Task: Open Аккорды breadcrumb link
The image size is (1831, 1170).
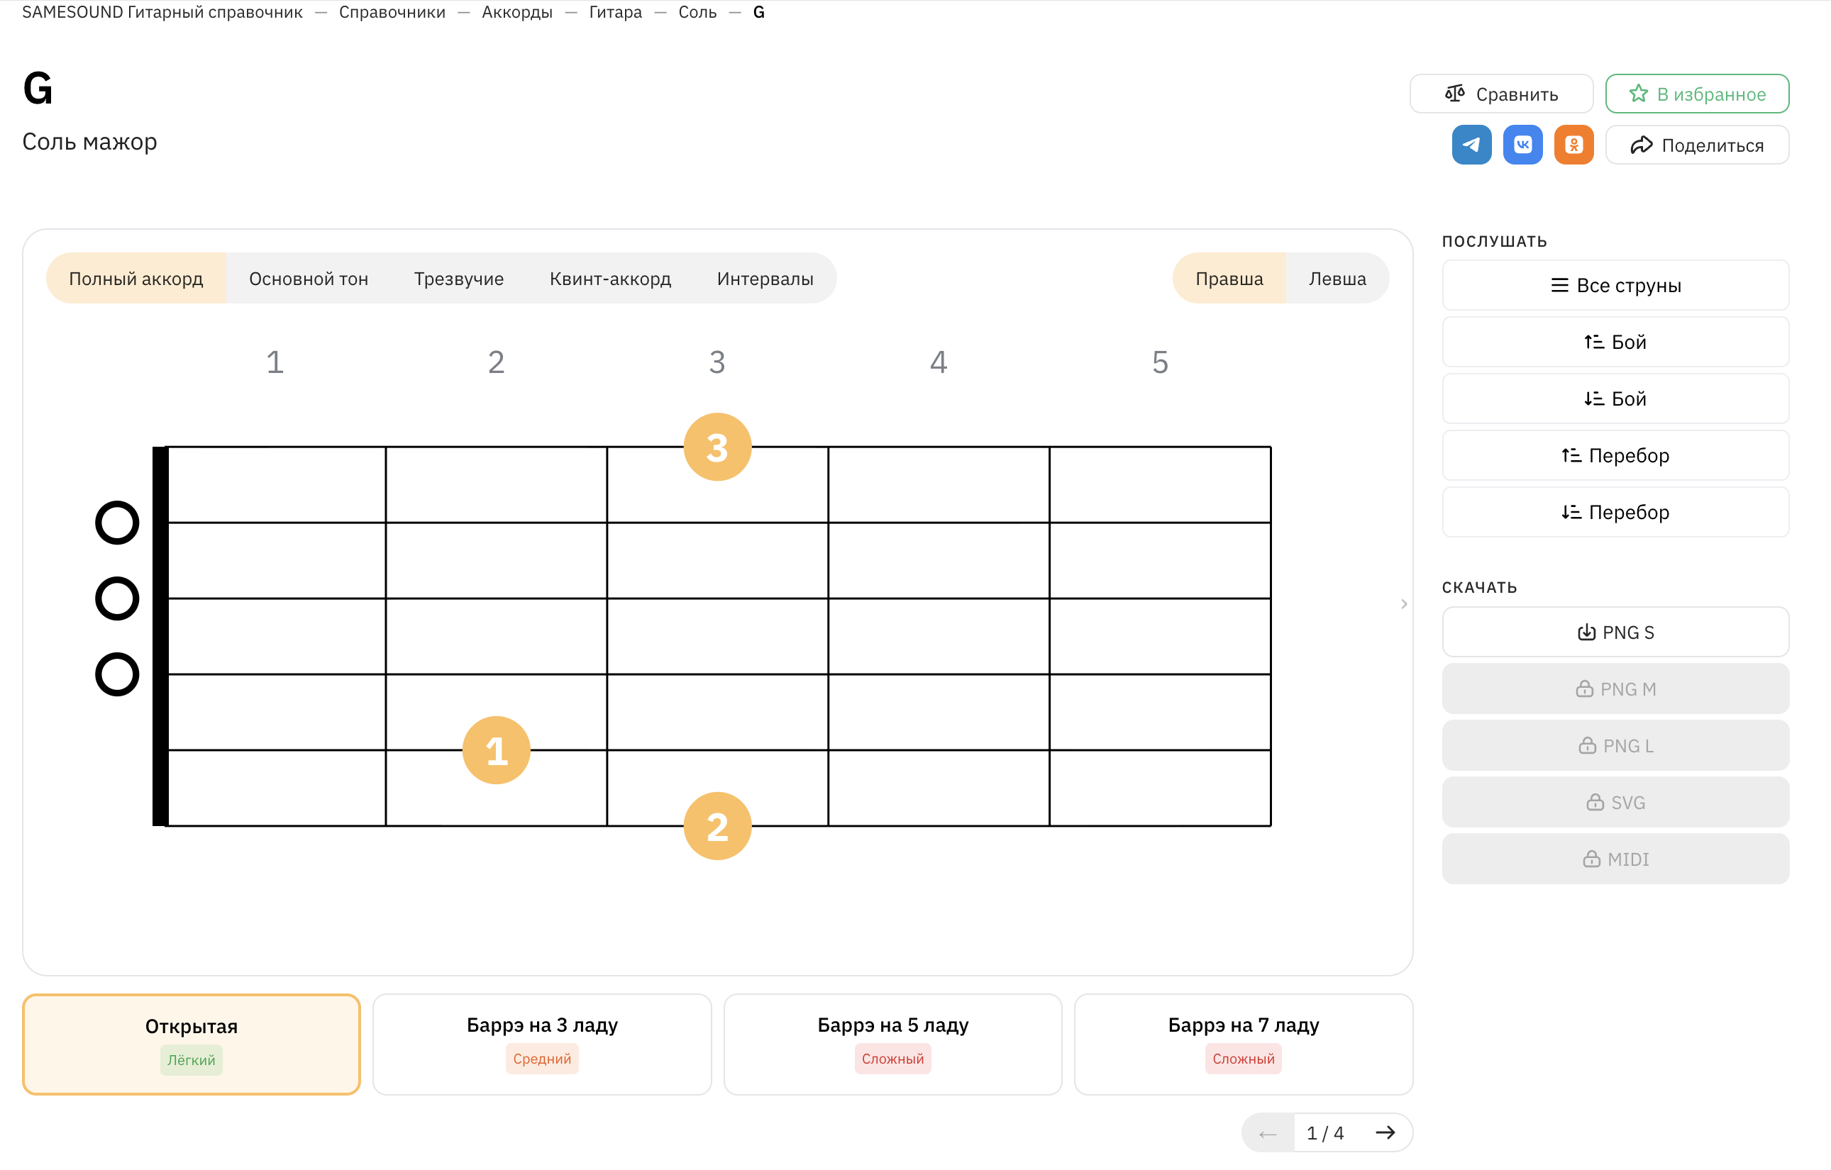Action: [517, 12]
